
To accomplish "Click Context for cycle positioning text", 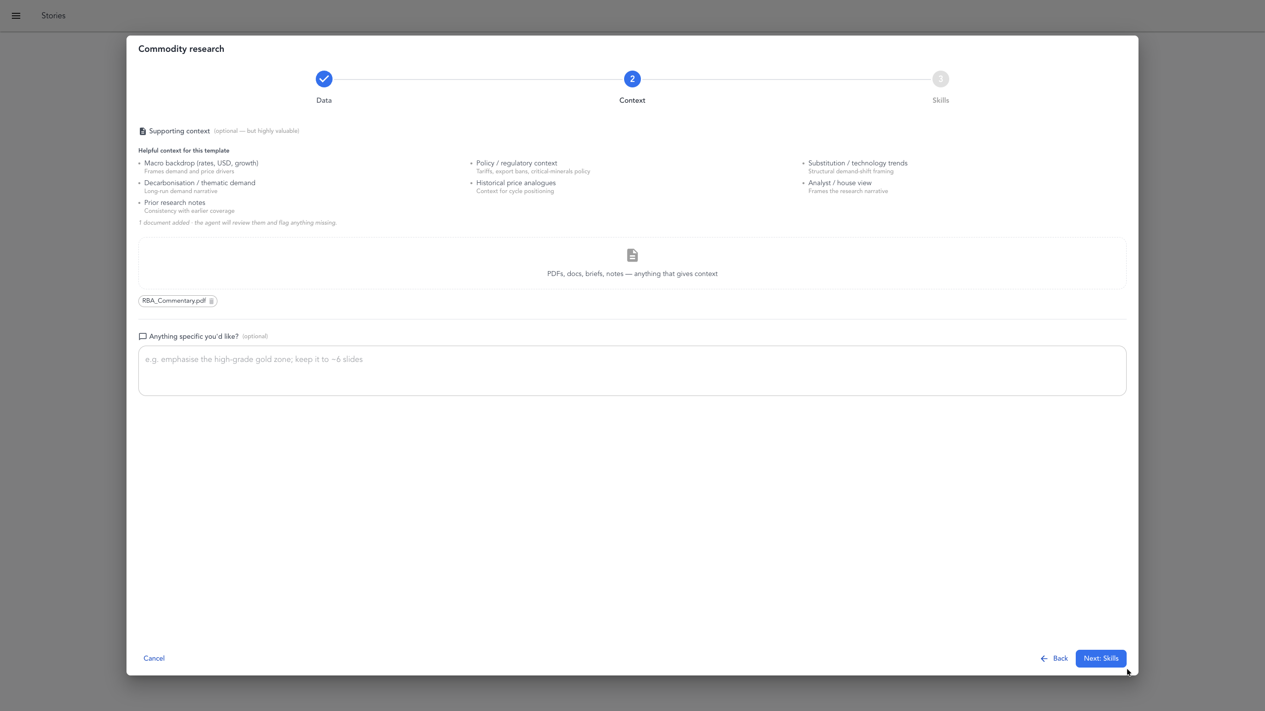I will point(515,191).
